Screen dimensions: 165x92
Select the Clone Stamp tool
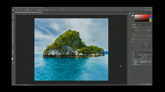coord(13,32)
